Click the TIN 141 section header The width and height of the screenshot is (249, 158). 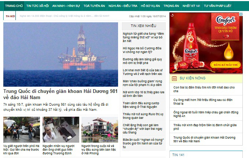coord(178,155)
